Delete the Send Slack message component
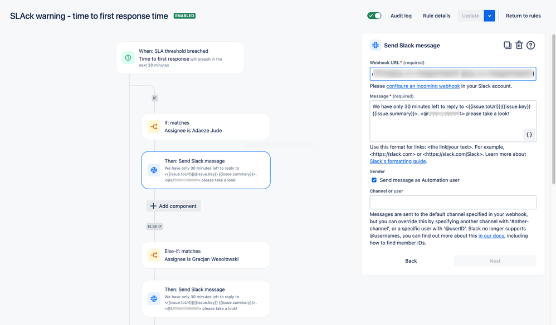556x325 pixels. coord(519,45)
